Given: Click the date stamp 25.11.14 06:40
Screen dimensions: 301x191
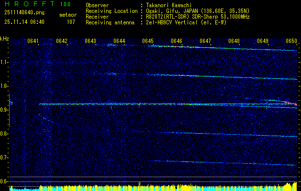Looking at the screenshot, I should [x=24, y=22].
